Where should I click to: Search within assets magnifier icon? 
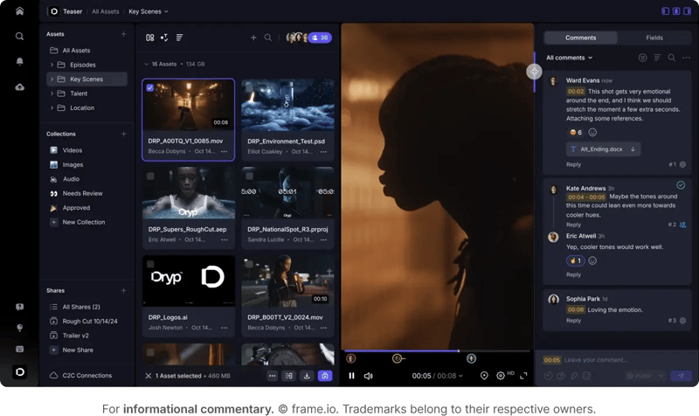coord(268,38)
